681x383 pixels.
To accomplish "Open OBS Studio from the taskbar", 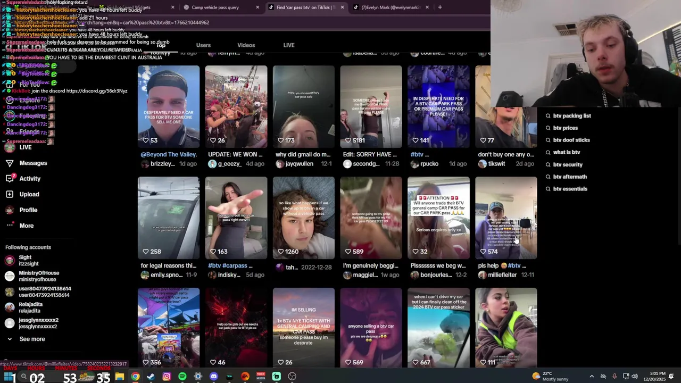I will (x=292, y=377).
